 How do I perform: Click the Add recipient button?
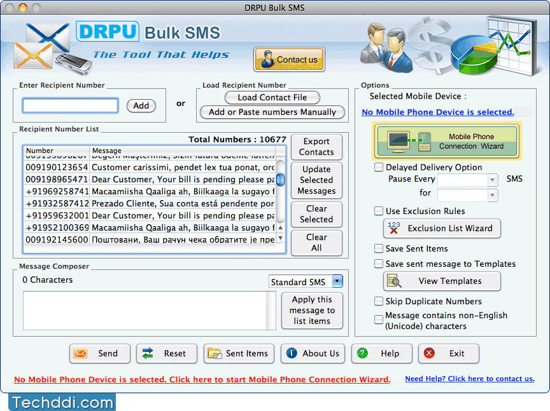(x=141, y=105)
